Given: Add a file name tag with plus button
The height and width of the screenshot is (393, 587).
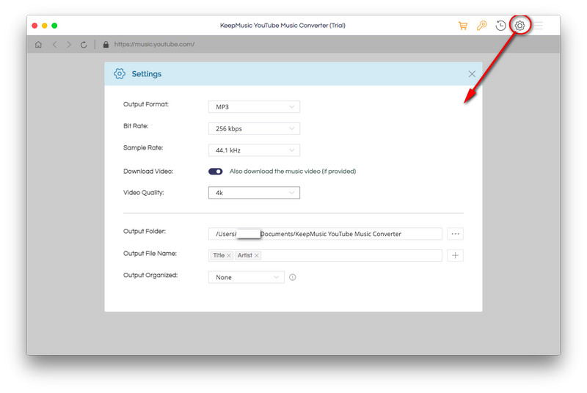Looking at the screenshot, I should coord(455,255).
